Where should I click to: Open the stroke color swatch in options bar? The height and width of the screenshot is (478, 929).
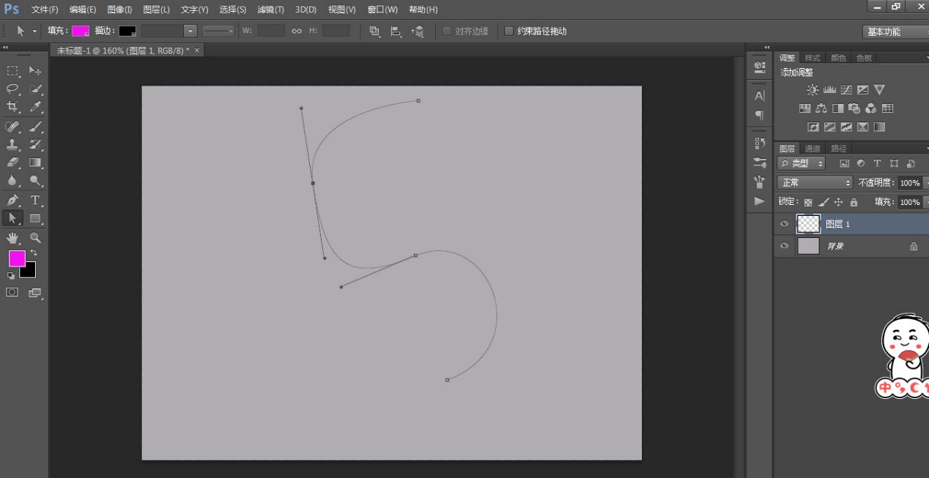[127, 31]
